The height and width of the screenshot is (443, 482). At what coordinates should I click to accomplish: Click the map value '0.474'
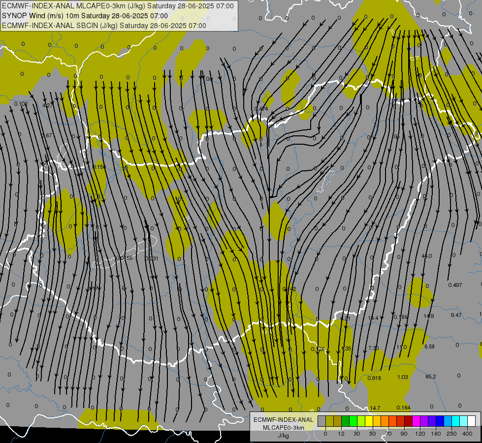coord(261,109)
